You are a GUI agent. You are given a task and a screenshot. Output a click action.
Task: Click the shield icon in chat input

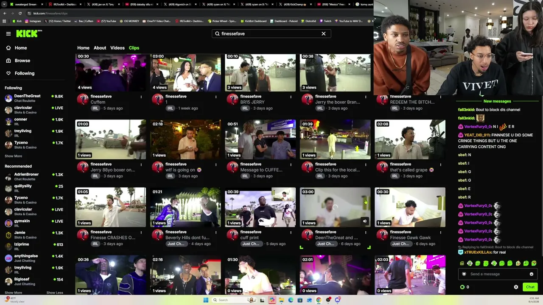(464, 274)
